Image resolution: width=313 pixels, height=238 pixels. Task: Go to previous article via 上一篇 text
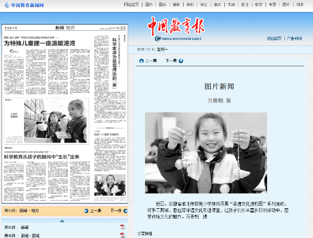tap(151, 61)
